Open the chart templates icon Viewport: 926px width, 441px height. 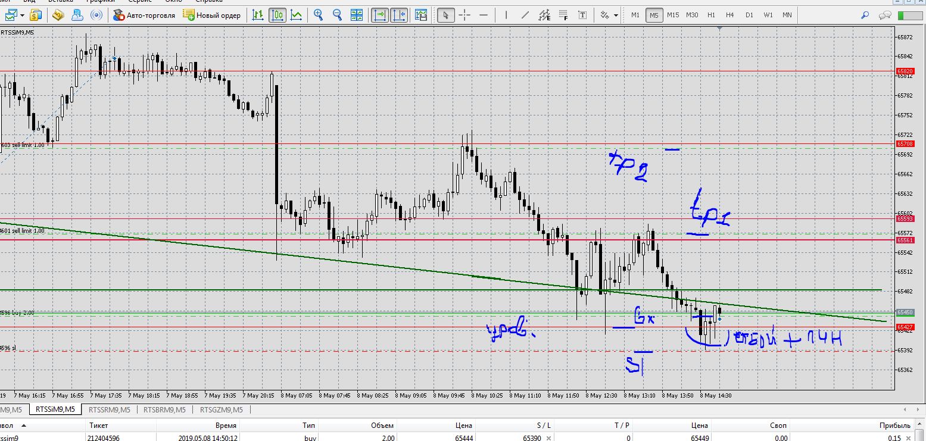pyautogui.click(x=421, y=15)
